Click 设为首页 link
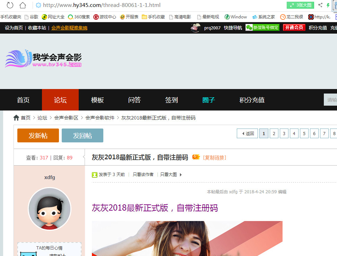 click(x=14, y=28)
